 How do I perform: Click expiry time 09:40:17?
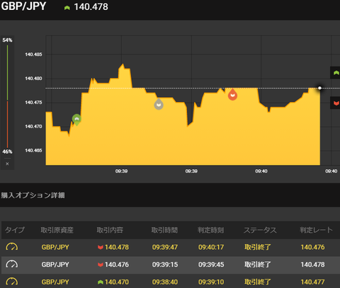[x=211, y=247]
